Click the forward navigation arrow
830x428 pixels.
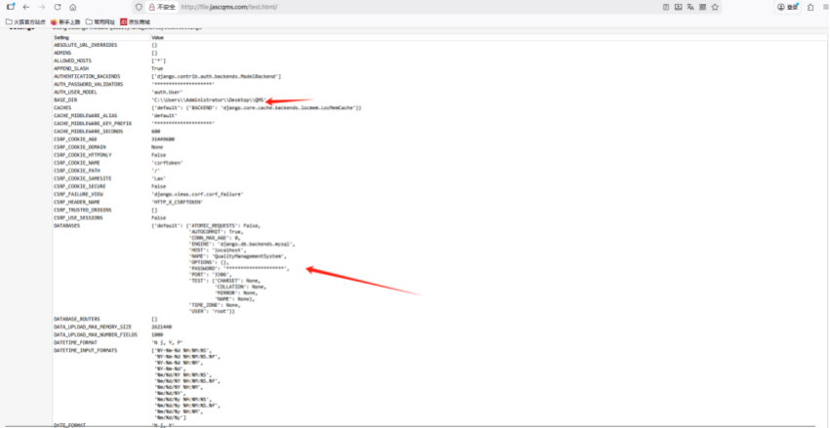[x=41, y=7]
